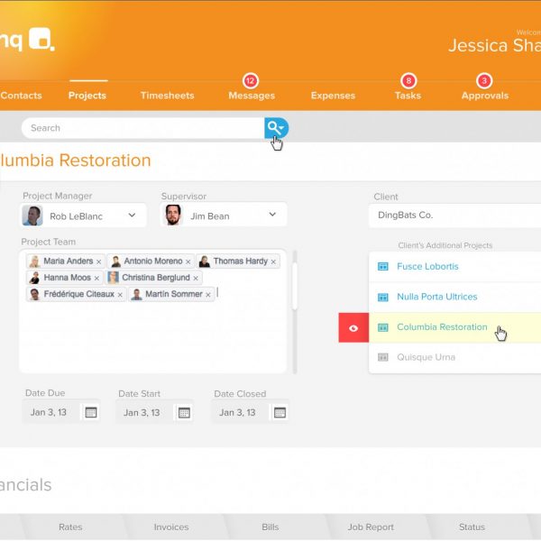Viewport: 541px width, 541px height.
Task: Open the Date Start calendar icon
Action: 184,412
